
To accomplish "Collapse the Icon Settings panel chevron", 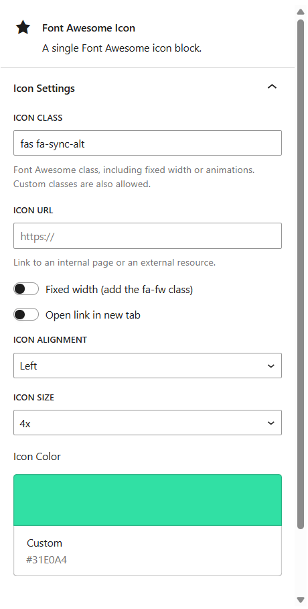I will (273, 87).
